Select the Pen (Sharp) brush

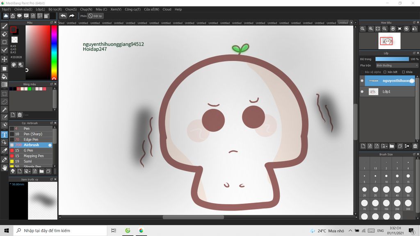pos(31,134)
